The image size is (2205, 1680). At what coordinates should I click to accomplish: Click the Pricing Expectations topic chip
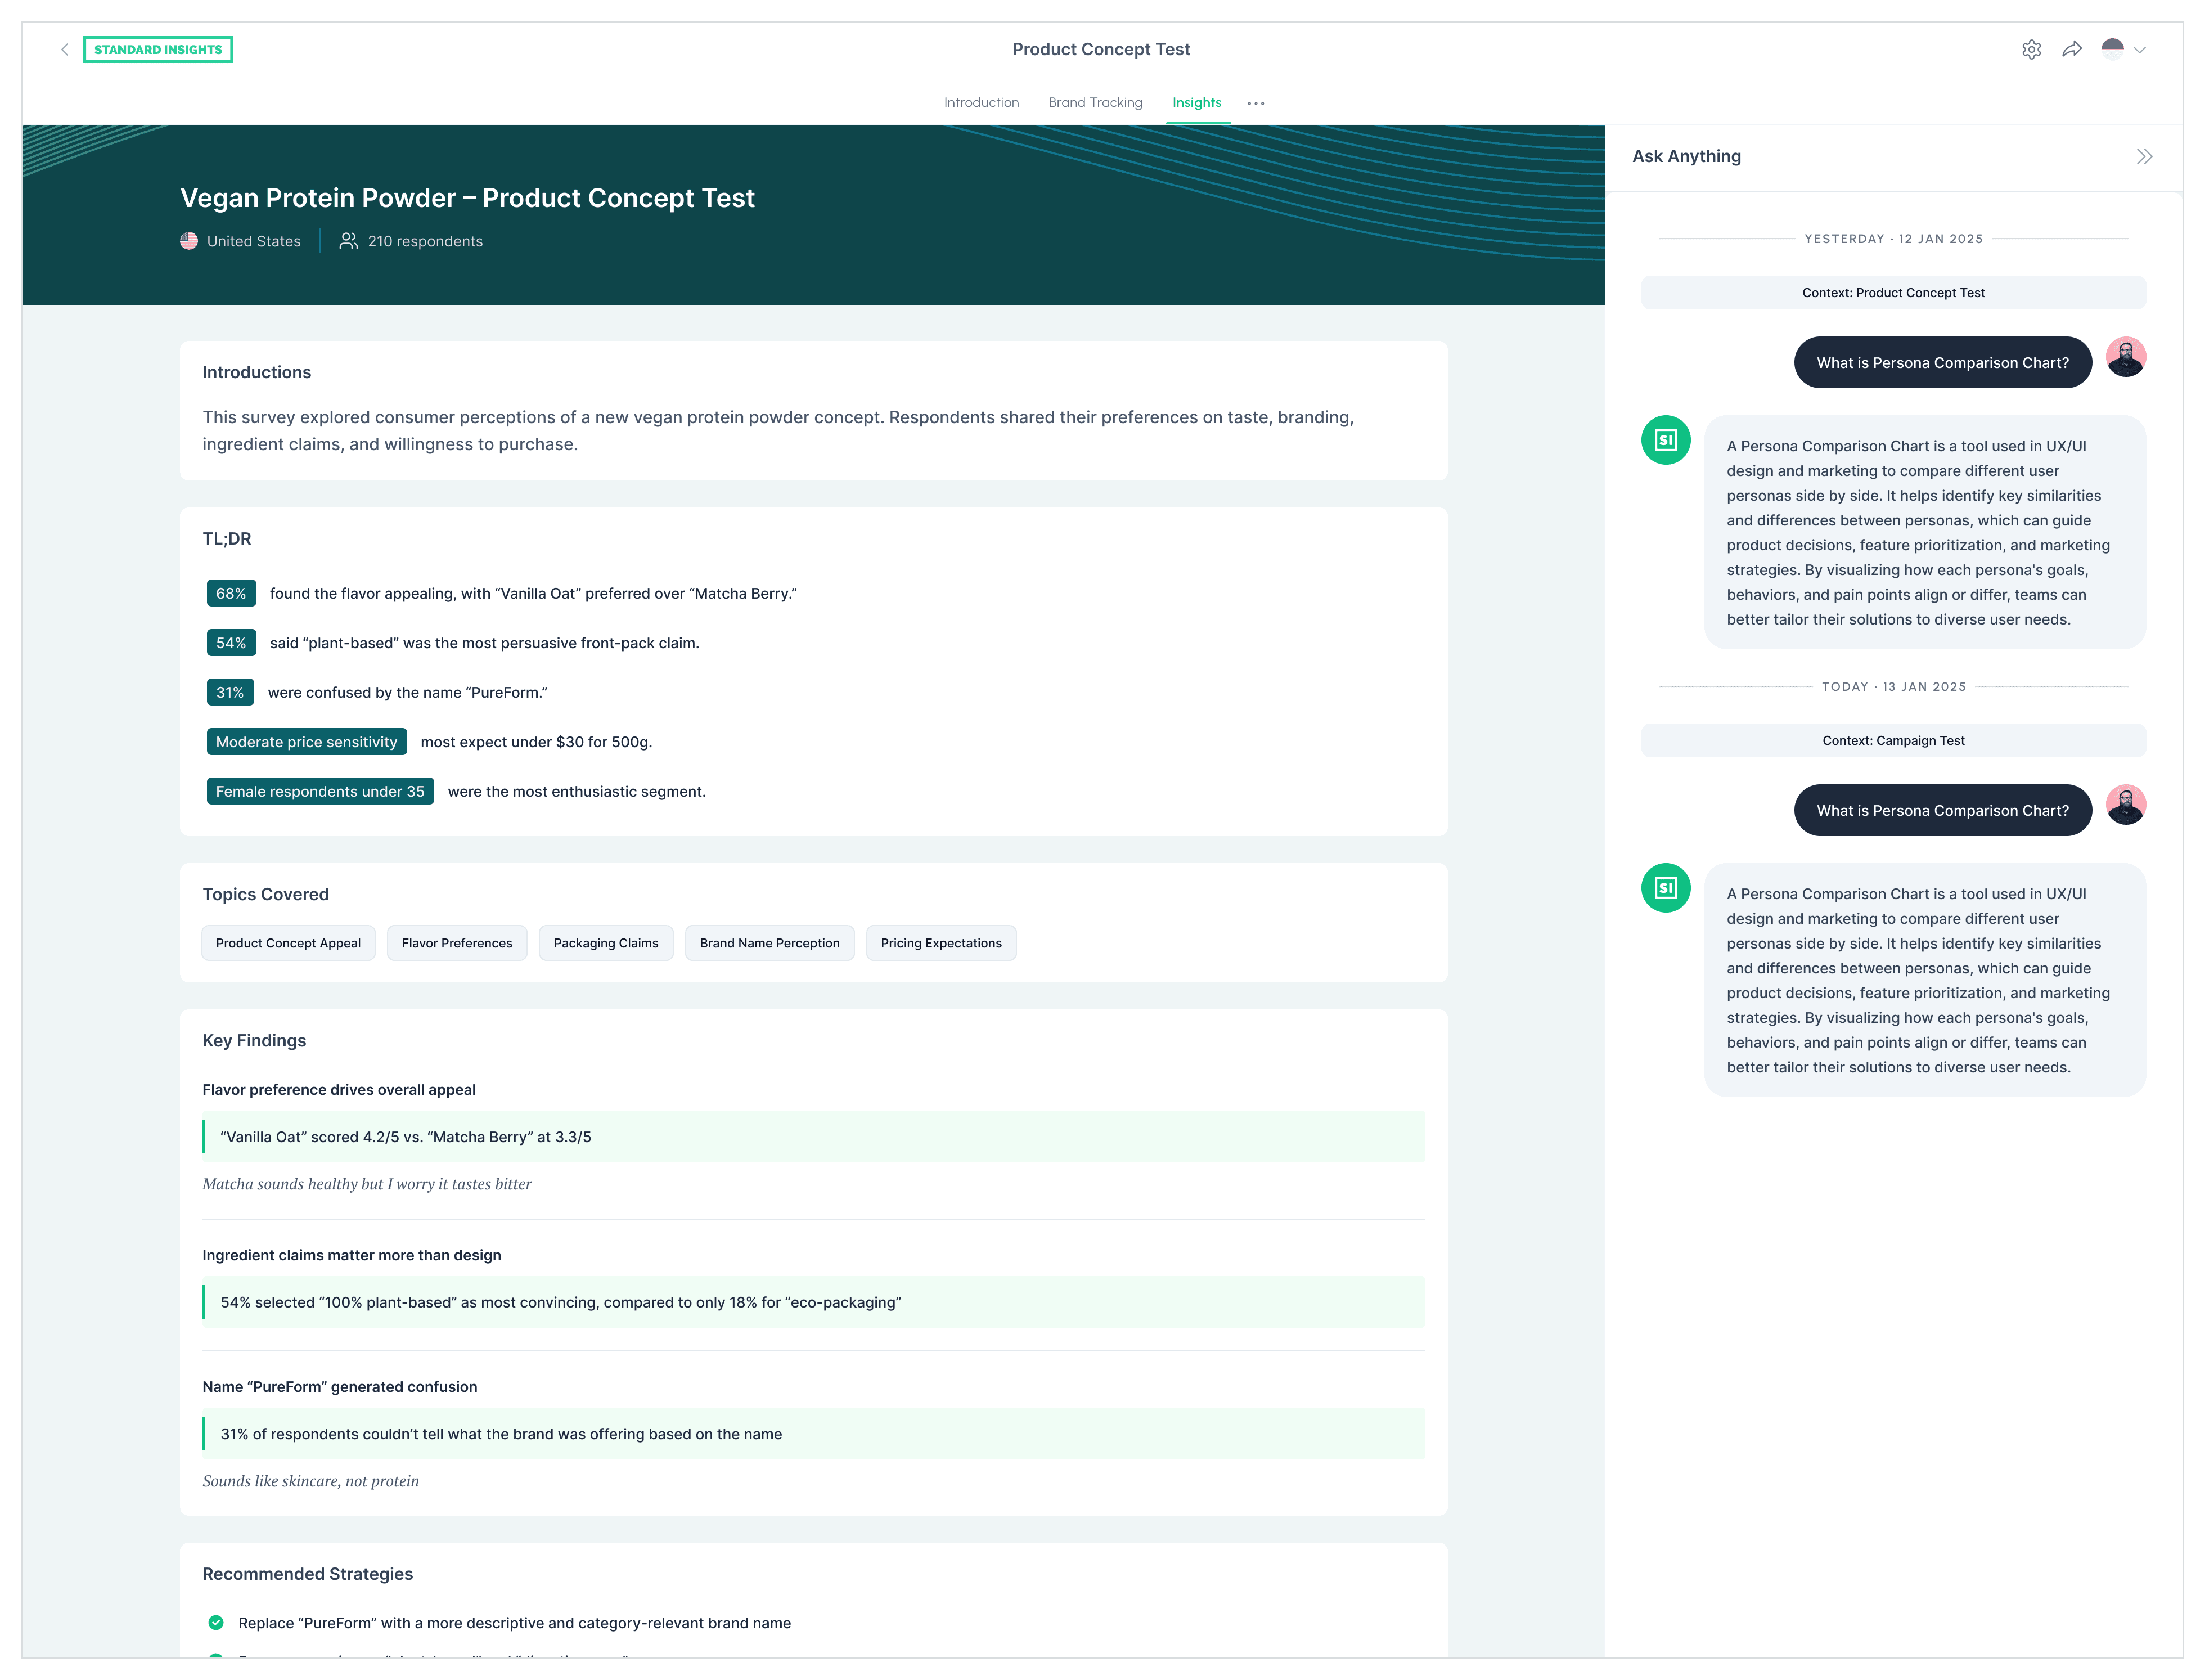click(x=940, y=943)
